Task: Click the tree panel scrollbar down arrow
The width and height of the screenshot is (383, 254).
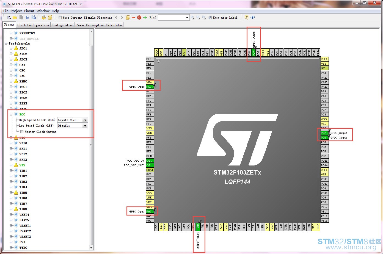Action: click(x=91, y=248)
